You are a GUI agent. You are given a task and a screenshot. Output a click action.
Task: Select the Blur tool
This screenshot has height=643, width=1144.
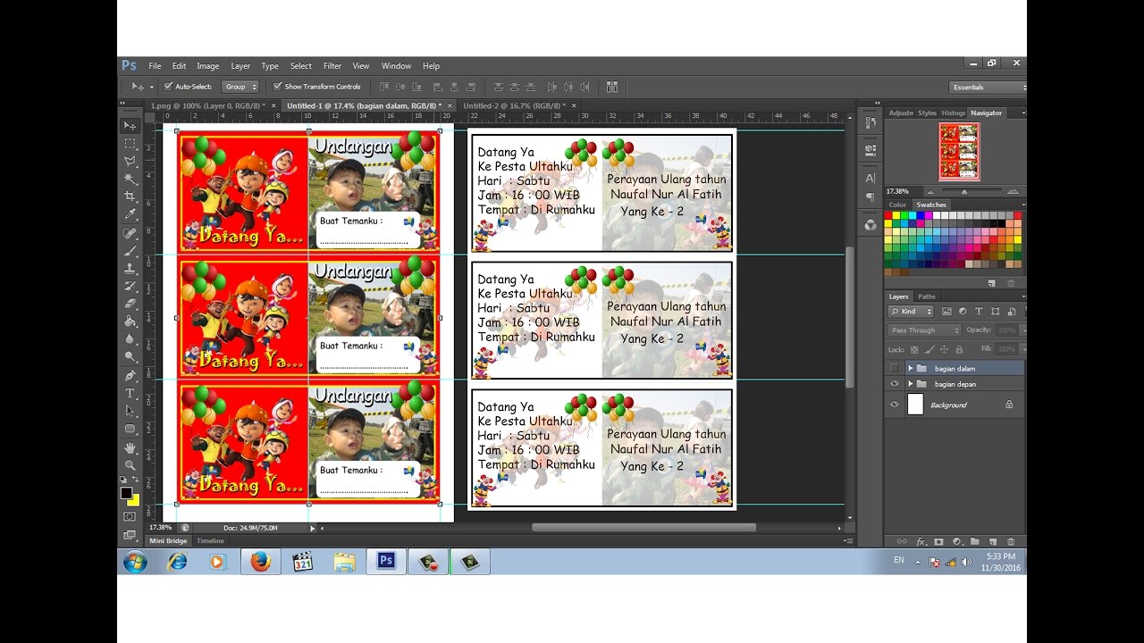tap(130, 340)
